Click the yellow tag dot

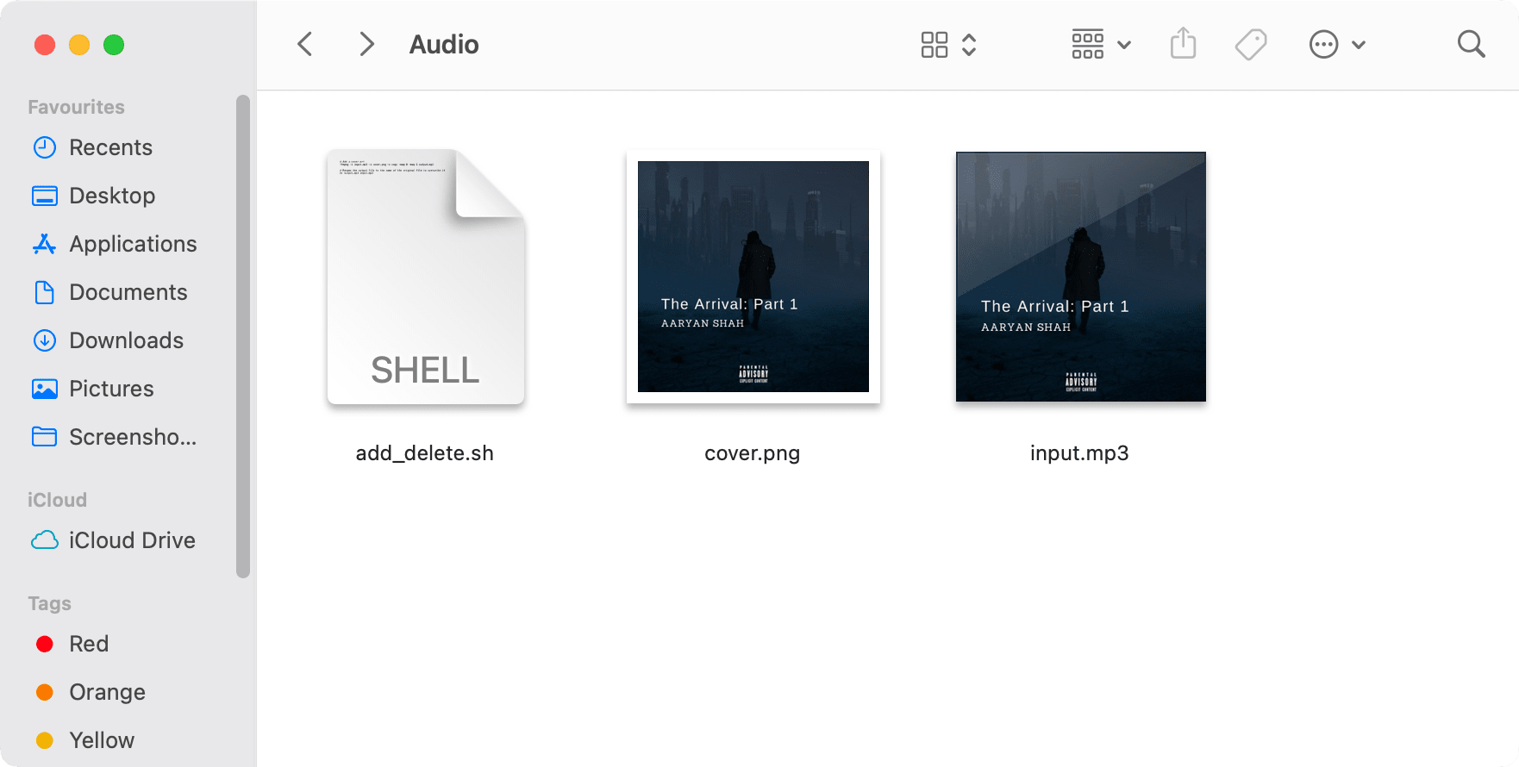pyautogui.click(x=45, y=740)
